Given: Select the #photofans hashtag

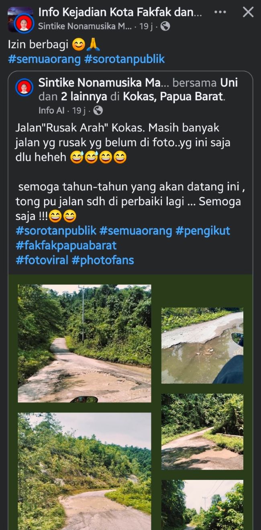Looking at the screenshot, I should pos(103,260).
